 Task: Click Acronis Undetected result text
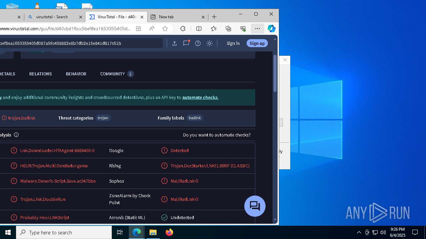click(182, 217)
